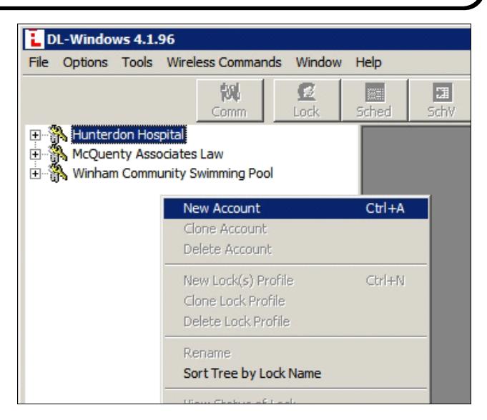Open the Lock toolbar button
The height and width of the screenshot is (420, 487).
307,100
